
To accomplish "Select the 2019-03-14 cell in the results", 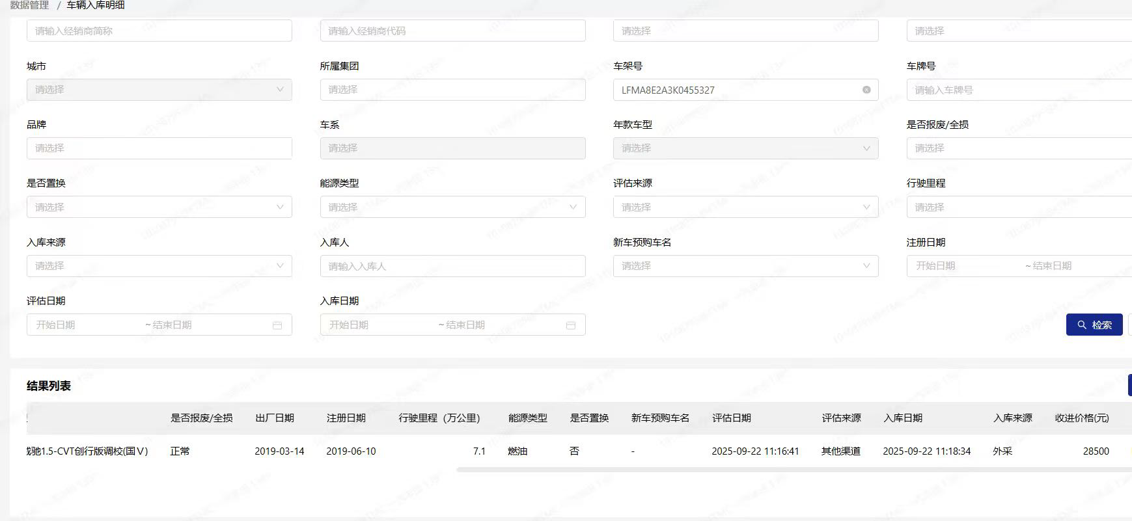I will tap(279, 451).
